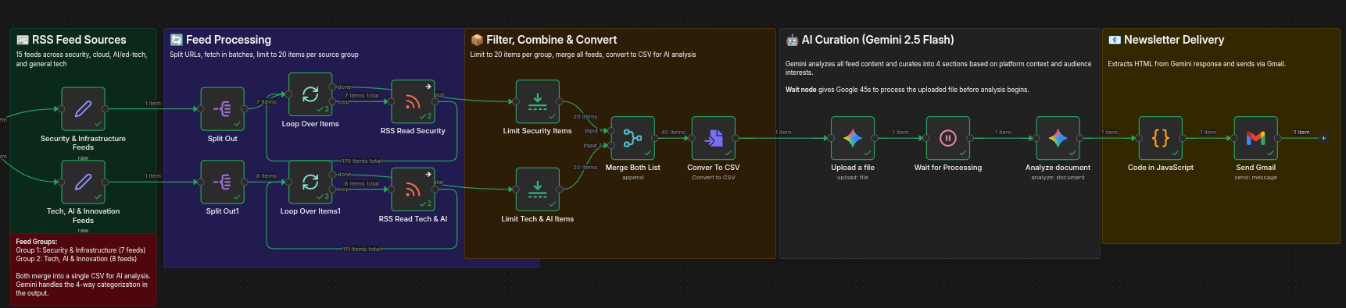Open the Merge Both List node

pyautogui.click(x=632, y=138)
